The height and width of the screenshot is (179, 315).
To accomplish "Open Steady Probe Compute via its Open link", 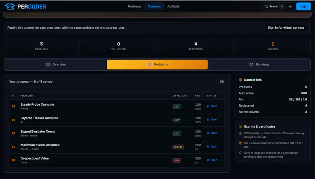I will [x=212, y=106].
